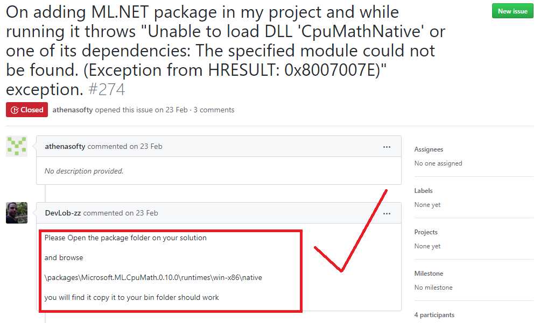Click DevLob-zz username in comment header
This screenshot has width=540, height=323.
click(x=63, y=213)
